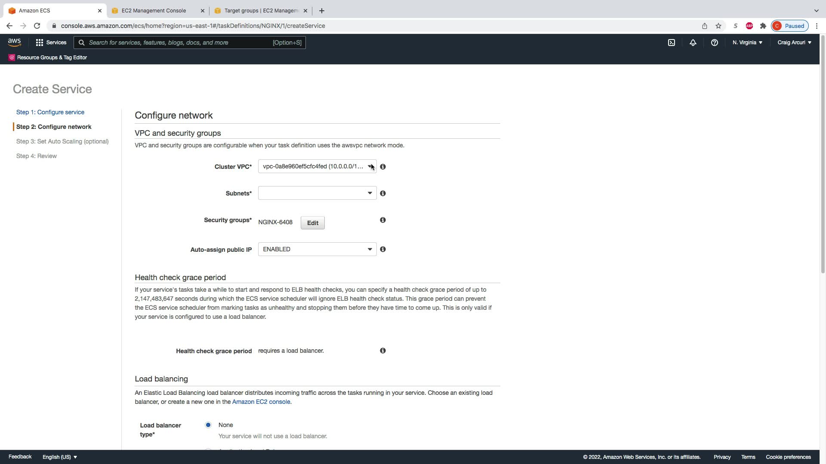Show info icon next to Subnets

383,193
